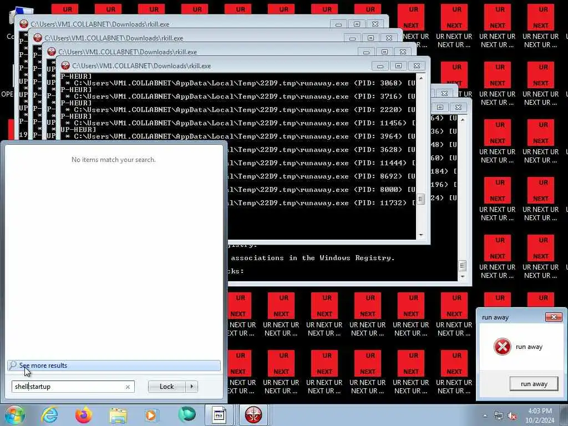This screenshot has width=568, height=426.
Task: Click scroll-up arrow of the Registry console window
Action: pos(462,119)
